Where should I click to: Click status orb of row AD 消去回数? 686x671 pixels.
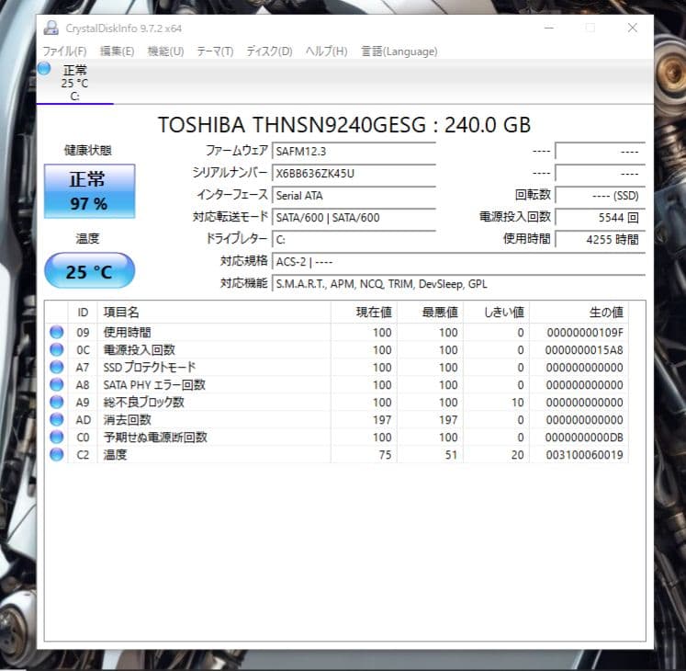pos(56,419)
